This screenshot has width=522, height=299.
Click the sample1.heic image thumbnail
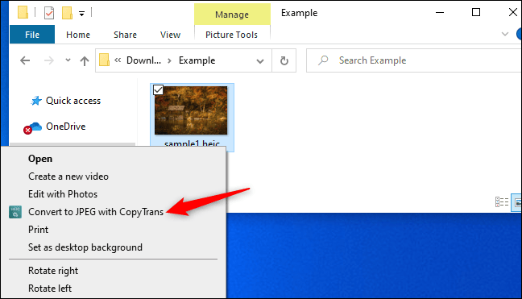(x=191, y=110)
